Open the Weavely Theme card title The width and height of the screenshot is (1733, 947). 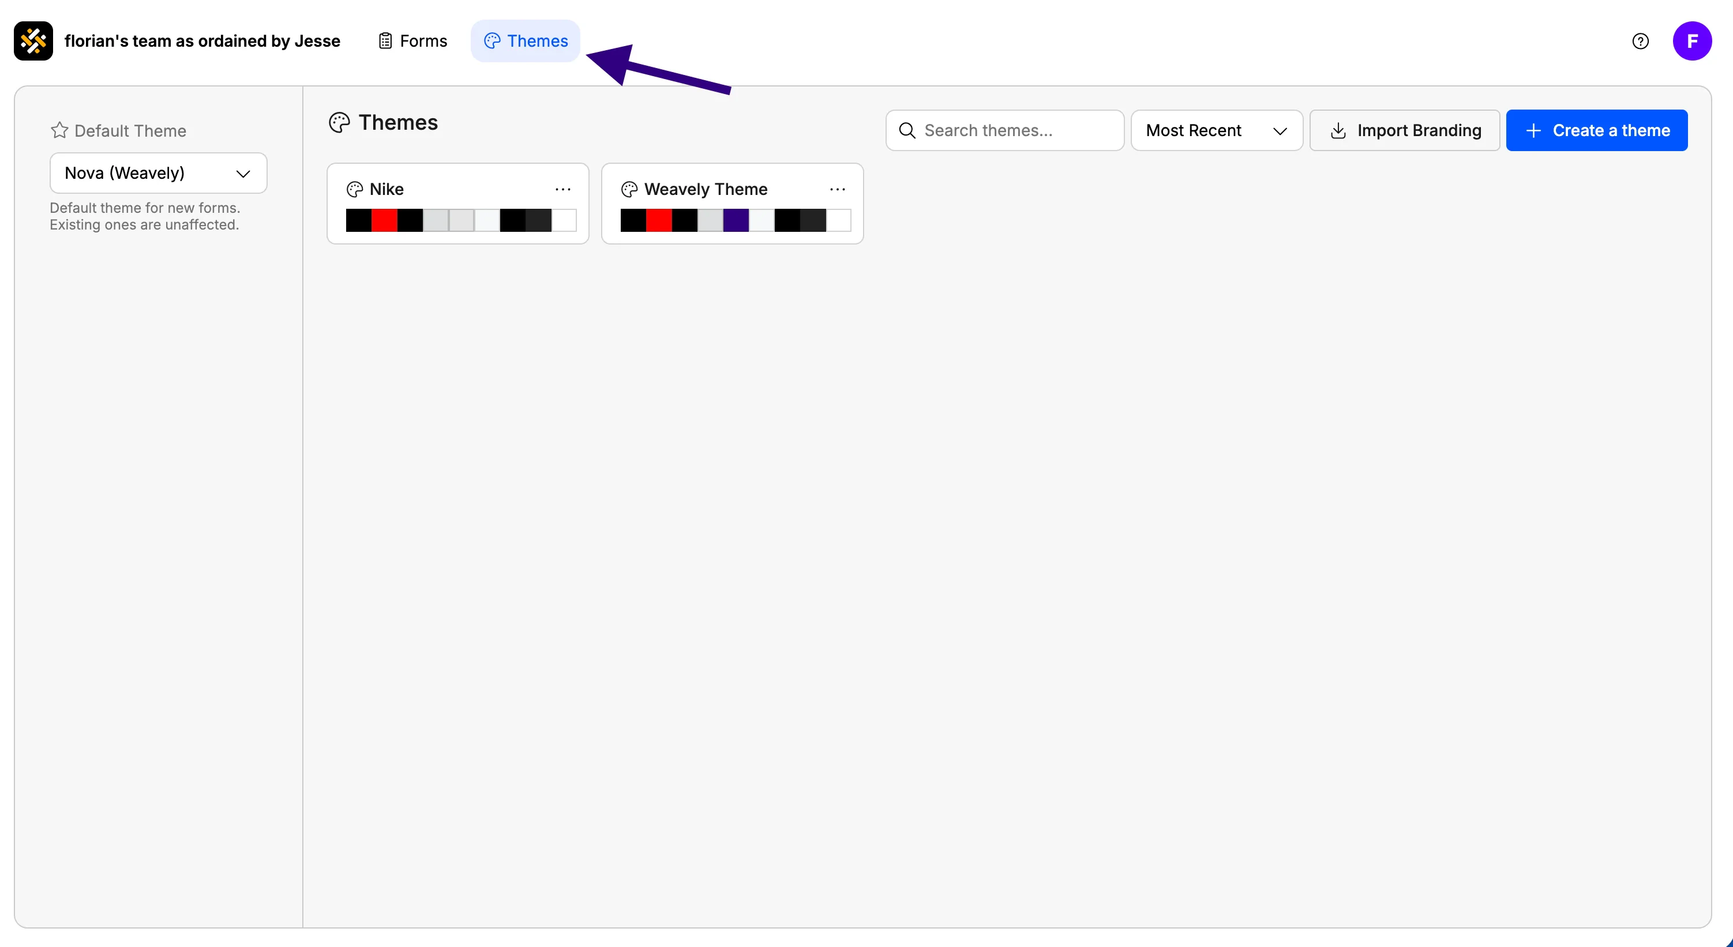[x=705, y=190]
